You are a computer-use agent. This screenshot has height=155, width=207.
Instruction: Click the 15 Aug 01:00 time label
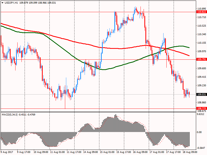point(107,152)
